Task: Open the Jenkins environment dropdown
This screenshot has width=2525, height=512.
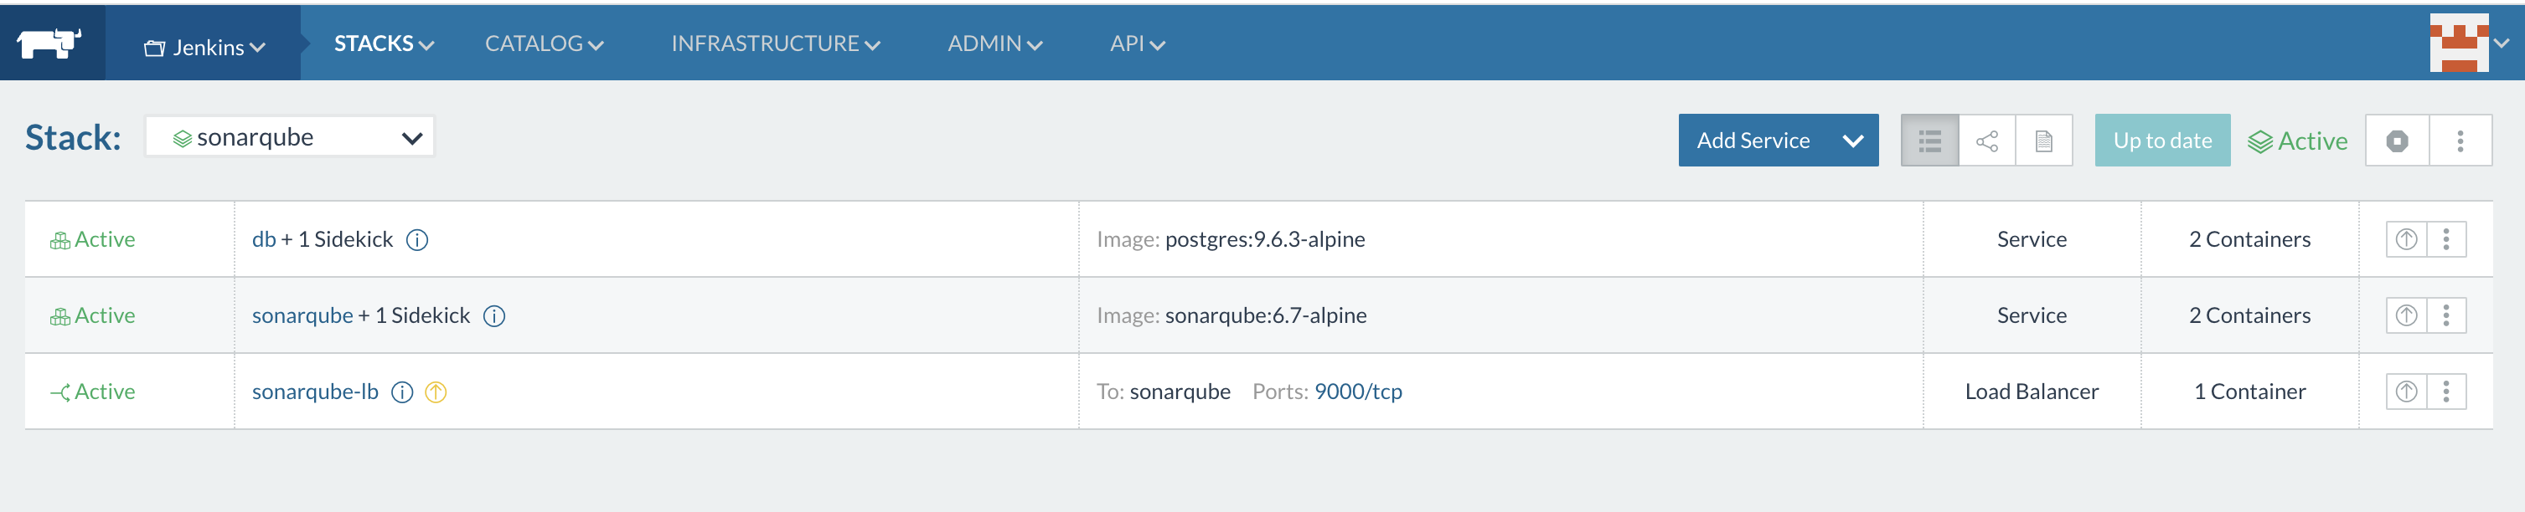Action: pyautogui.click(x=204, y=47)
